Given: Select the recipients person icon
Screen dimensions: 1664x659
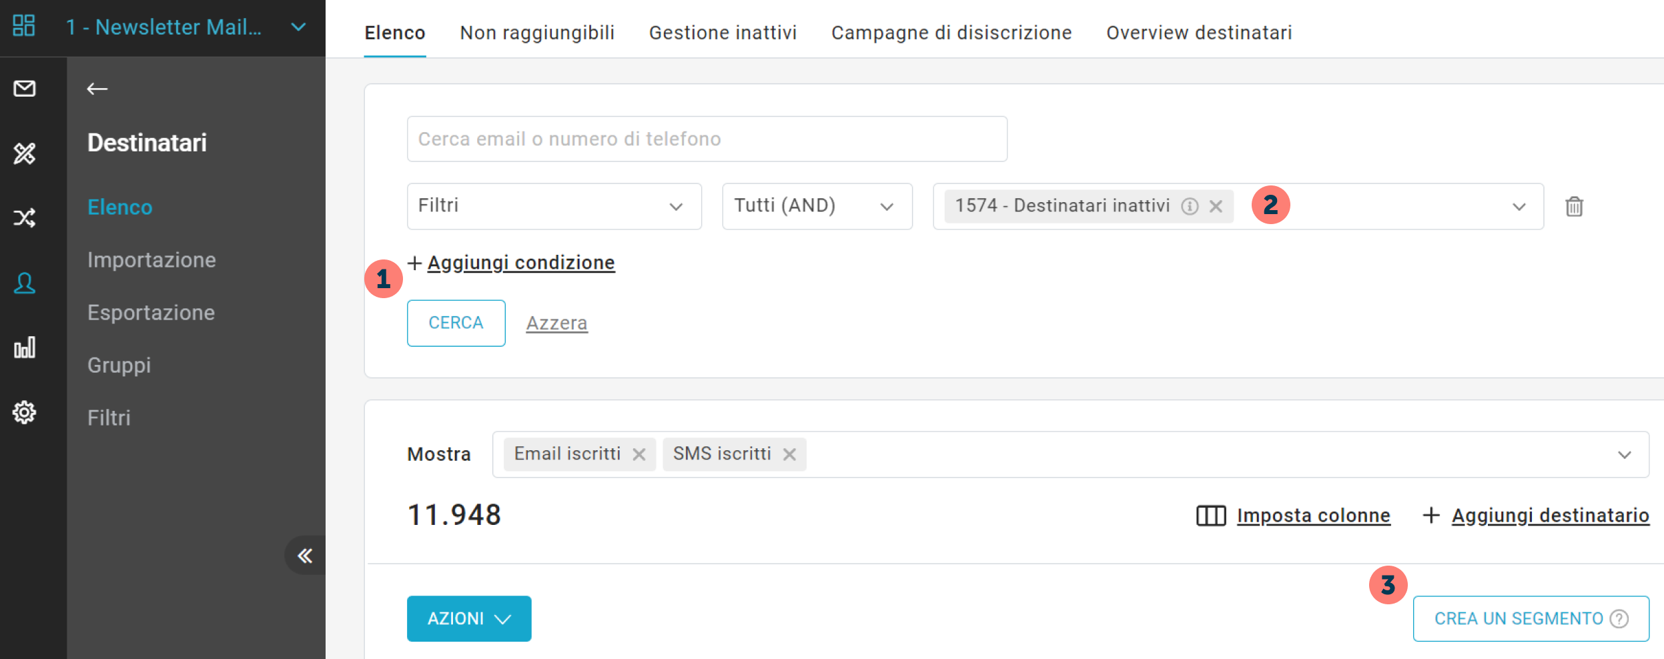Looking at the screenshot, I should [x=24, y=283].
